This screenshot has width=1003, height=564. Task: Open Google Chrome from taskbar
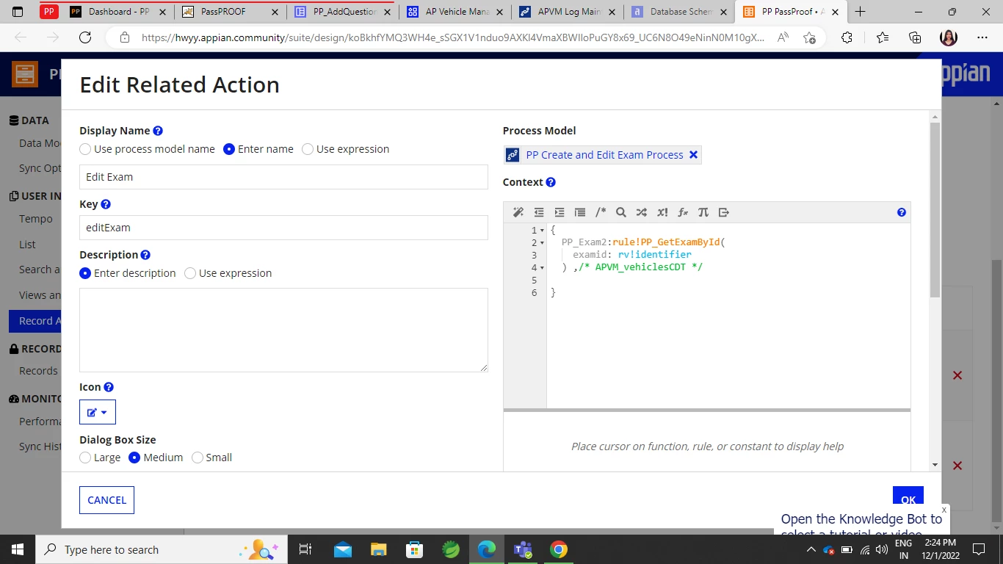(559, 549)
